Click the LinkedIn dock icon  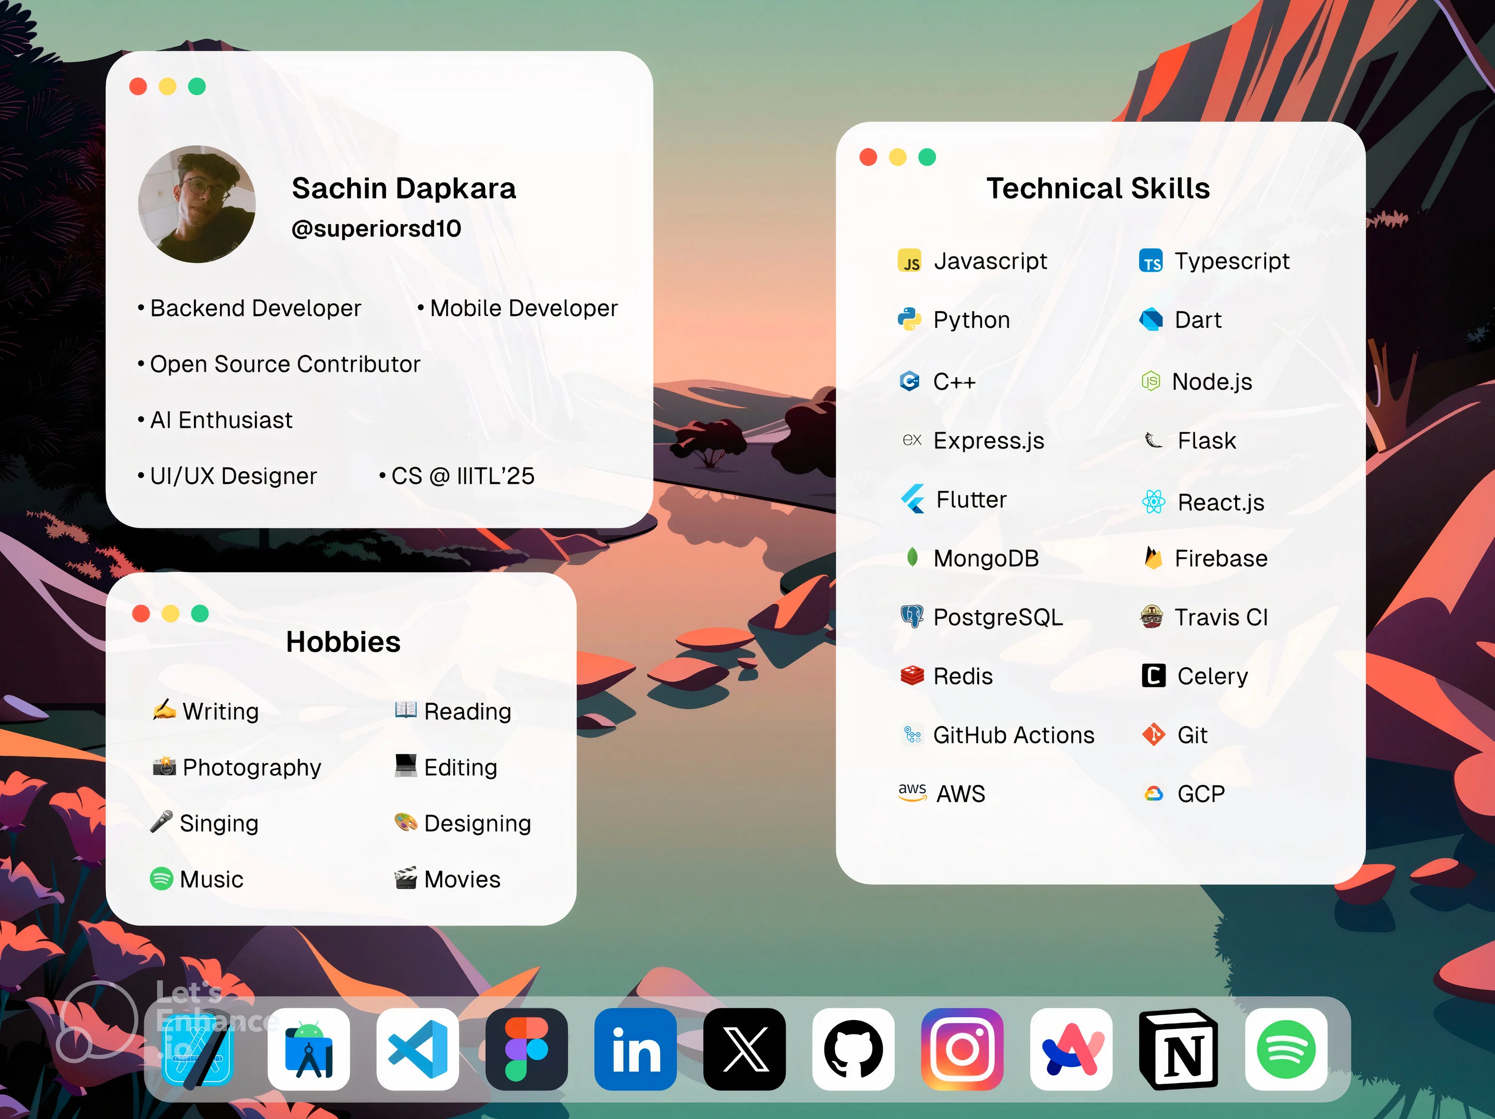coord(636,1049)
